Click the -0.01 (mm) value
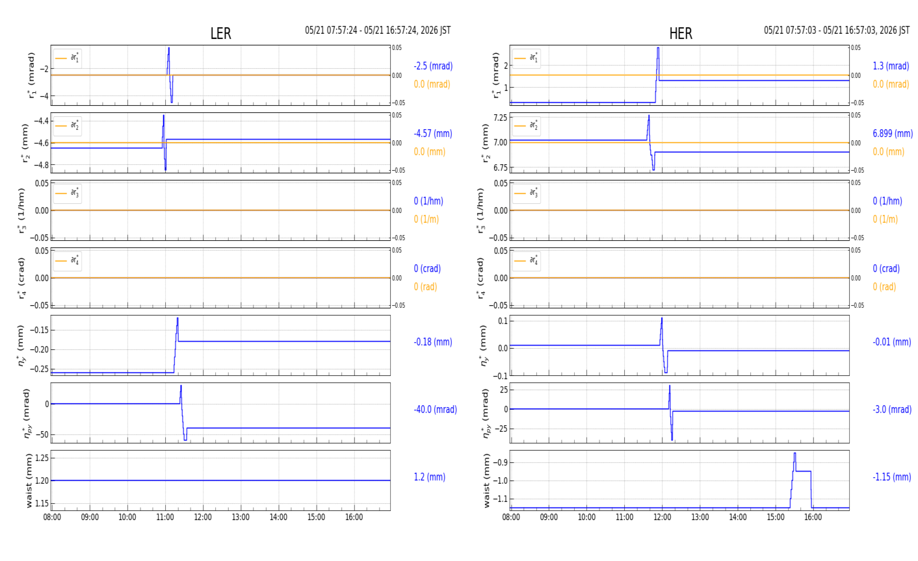 click(x=892, y=342)
